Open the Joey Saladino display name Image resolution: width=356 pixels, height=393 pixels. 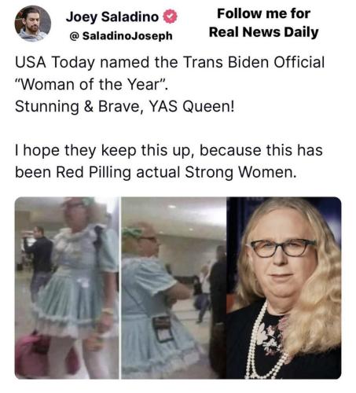click(x=112, y=17)
